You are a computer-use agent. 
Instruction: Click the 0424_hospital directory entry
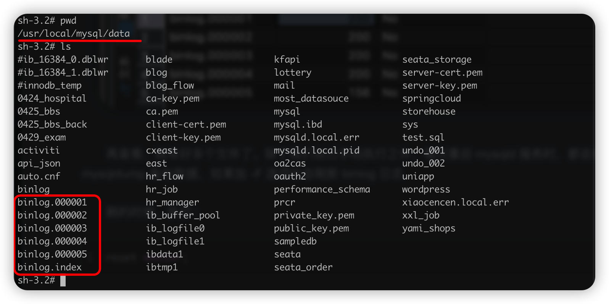point(52,99)
